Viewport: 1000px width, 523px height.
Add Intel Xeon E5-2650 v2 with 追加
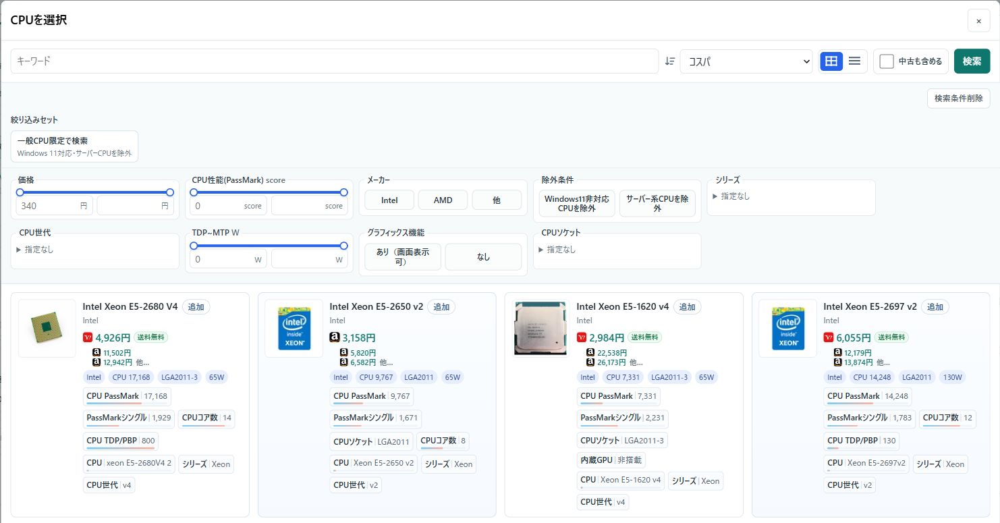(441, 306)
